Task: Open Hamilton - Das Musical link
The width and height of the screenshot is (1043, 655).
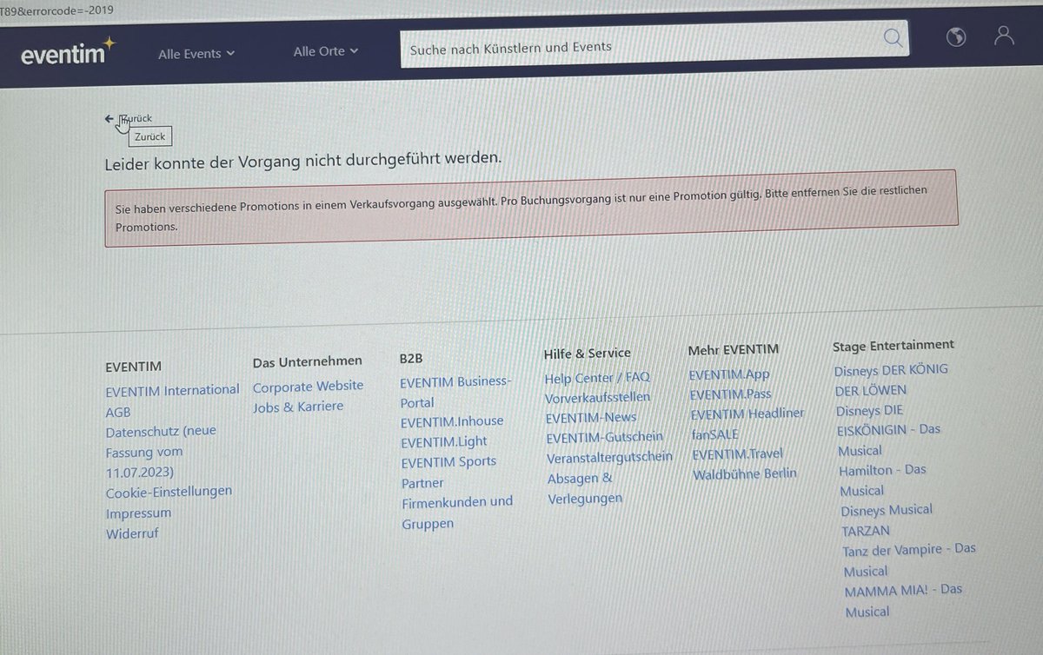Action: point(883,480)
